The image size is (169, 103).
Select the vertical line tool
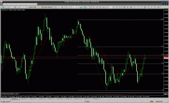pos(135,7)
